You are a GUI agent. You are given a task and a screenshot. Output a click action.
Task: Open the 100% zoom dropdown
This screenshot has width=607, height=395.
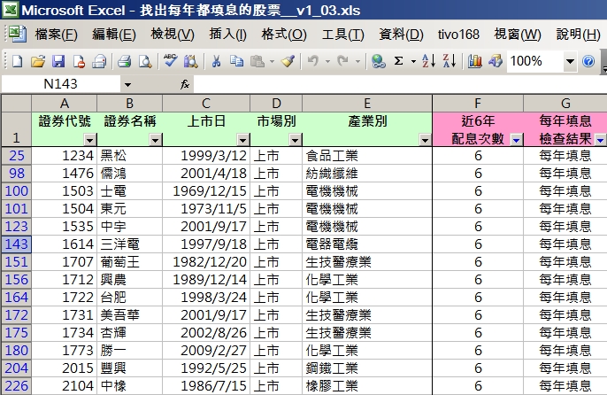click(570, 61)
